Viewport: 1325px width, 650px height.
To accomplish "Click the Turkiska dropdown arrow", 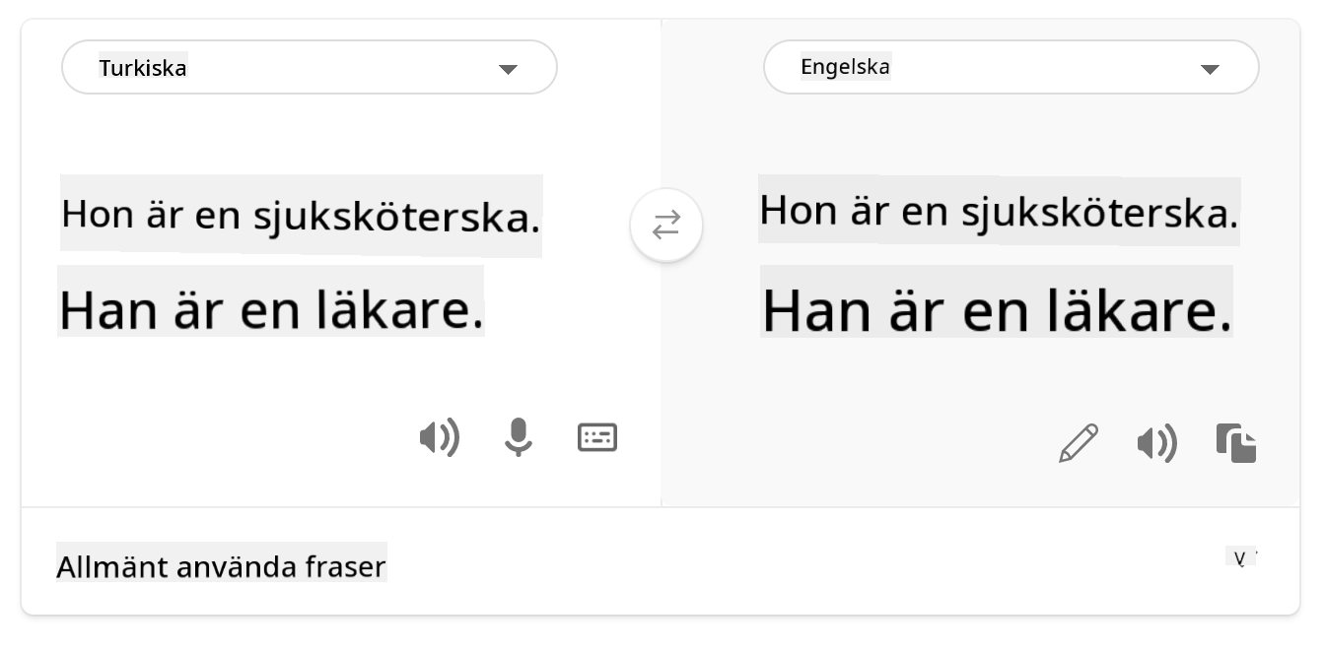I will pos(508,69).
